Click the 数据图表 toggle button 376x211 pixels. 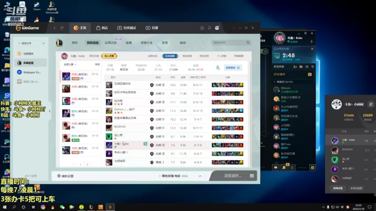click(x=233, y=68)
